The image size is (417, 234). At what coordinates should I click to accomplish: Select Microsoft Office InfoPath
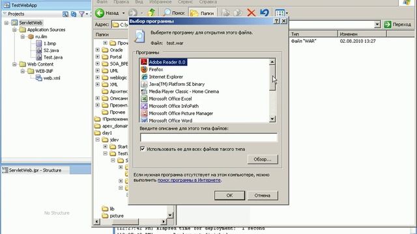click(174, 106)
